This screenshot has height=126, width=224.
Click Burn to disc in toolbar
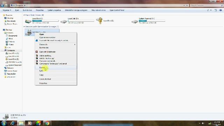tap(27, 10)
